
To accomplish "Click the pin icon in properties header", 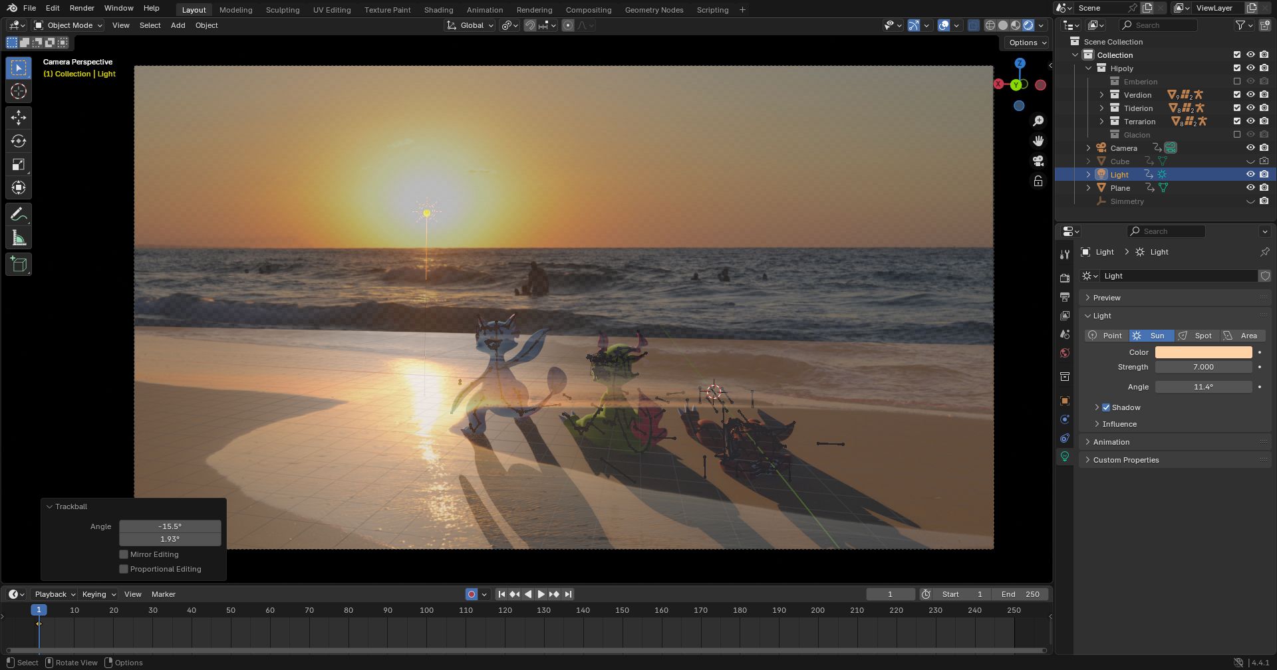I will 1264,252.
